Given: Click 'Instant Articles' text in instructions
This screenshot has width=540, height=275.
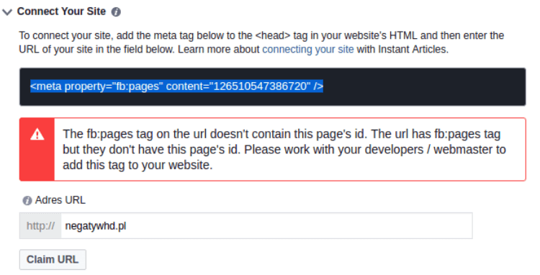Looking at the screenshot, I should point(413,49).
